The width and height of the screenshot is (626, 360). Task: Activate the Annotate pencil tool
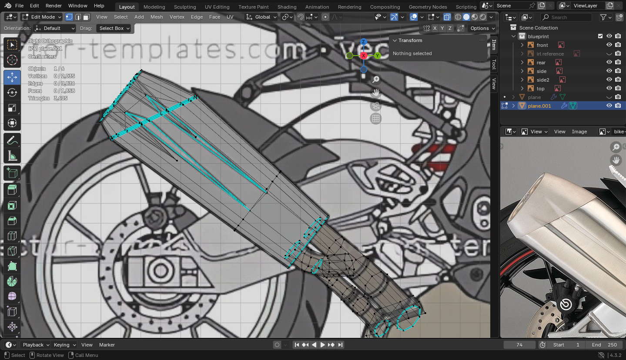pos(12,141)
